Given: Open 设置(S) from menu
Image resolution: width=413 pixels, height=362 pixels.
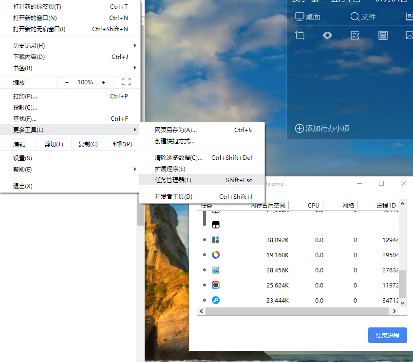Looking at the screenshot, I should [70, 158].
